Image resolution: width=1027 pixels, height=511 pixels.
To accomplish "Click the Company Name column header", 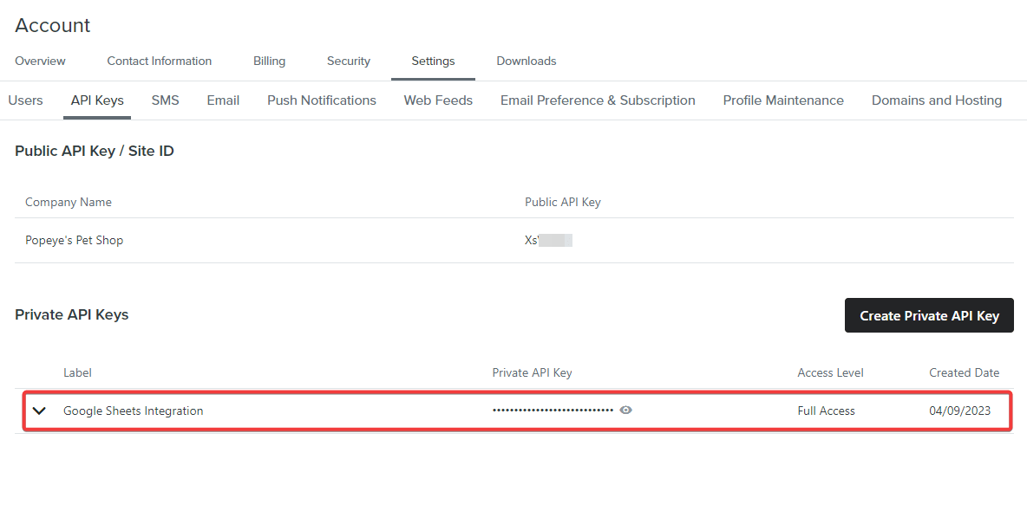I will coord(69,202).
